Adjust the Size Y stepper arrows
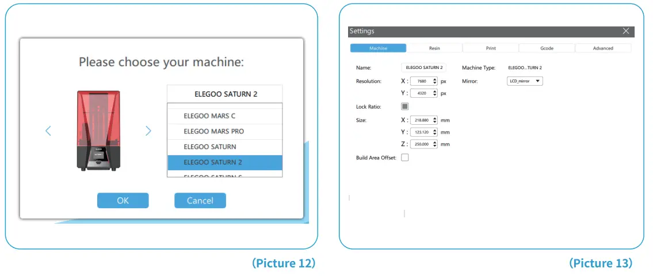 435,132
